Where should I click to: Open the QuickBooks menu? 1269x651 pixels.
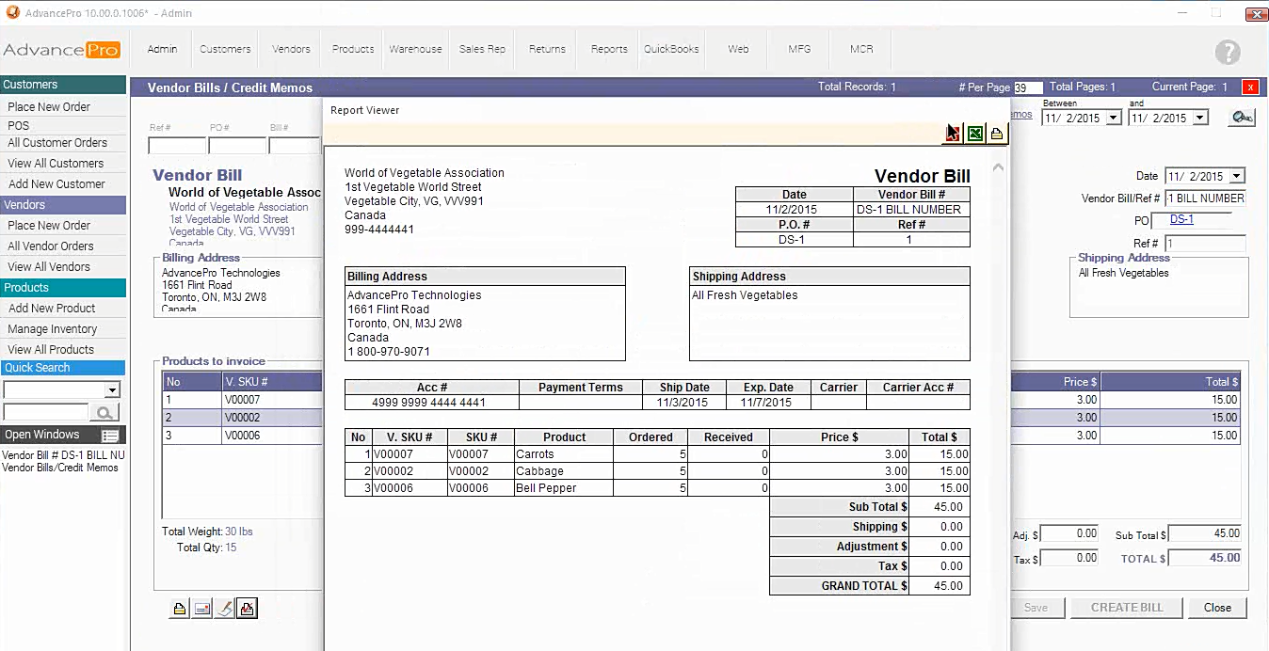point(671,49)
